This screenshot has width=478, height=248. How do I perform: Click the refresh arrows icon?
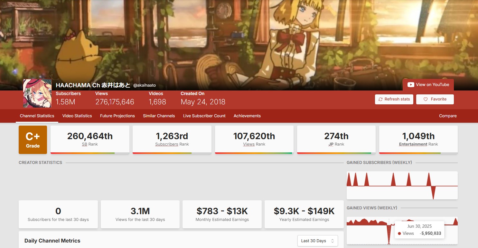(x=380, y=99)
